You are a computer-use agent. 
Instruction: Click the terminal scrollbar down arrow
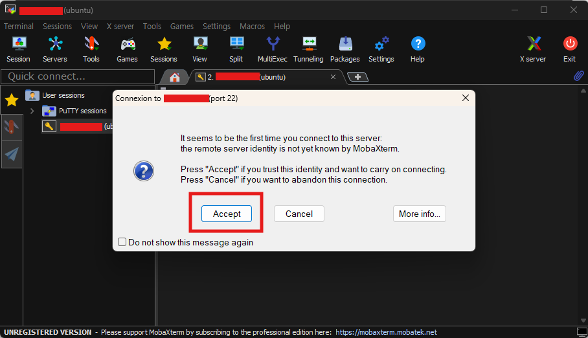tap(583, 321)
